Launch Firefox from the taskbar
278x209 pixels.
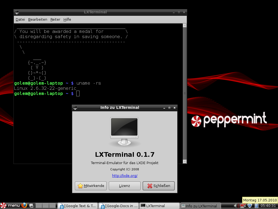(25, 205)
